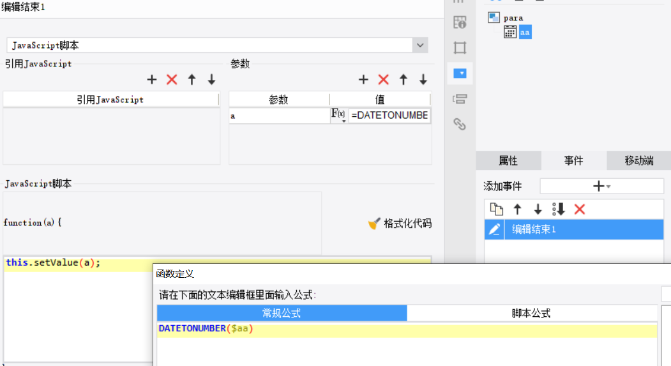This screenshot has height=366, width=671.
Task: Open the F(x) value type dropdown
Action: coord(338,115)
